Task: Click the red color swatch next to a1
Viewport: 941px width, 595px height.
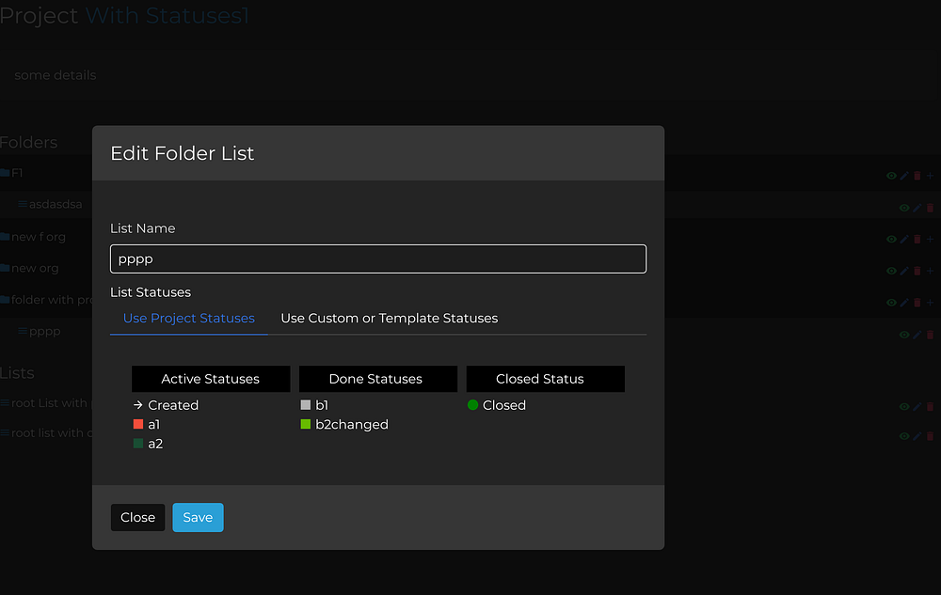Action: pyautogui.click(x=137, y=425)
